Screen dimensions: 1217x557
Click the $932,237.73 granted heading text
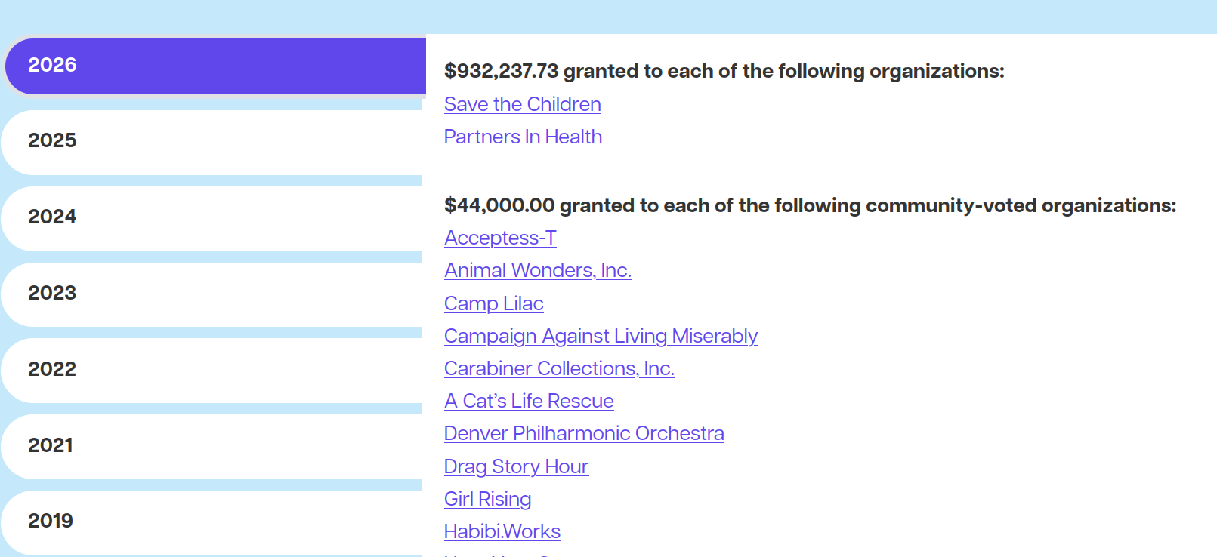point(724,71)
